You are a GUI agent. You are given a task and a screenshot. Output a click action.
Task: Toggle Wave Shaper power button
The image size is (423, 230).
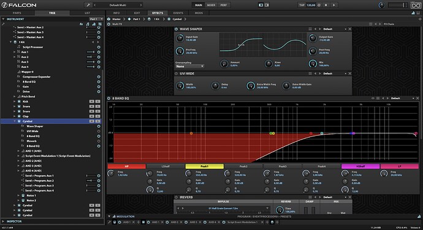(x=176, y=29)
